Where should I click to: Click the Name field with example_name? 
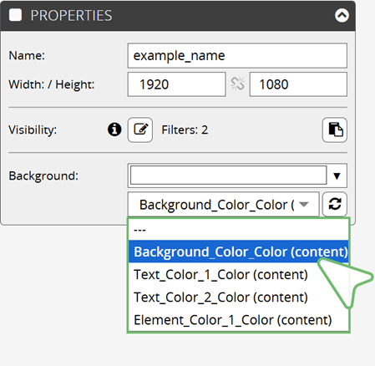pyautogui.click(x=237, y=55)
